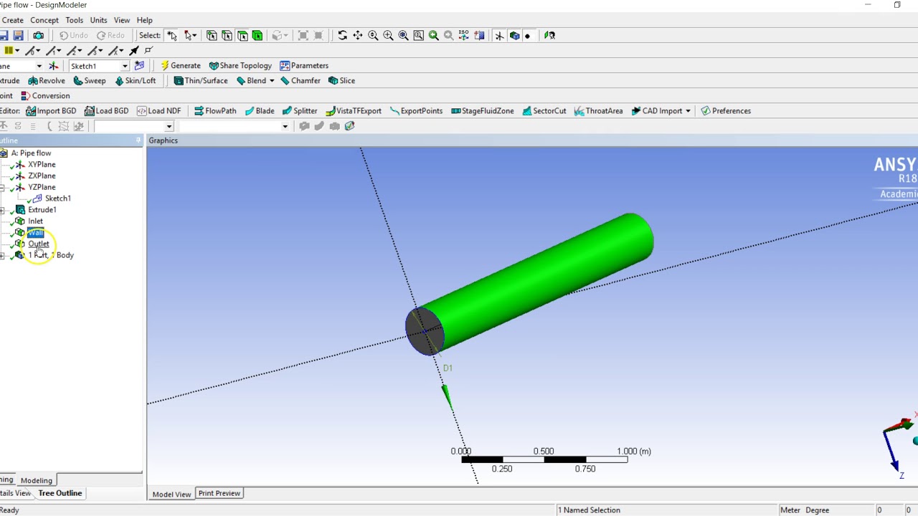Image resolution: width=918 pixels, height=516 pixels.
Task: Click the Import BGD button
Action: (x=51, y=111)
